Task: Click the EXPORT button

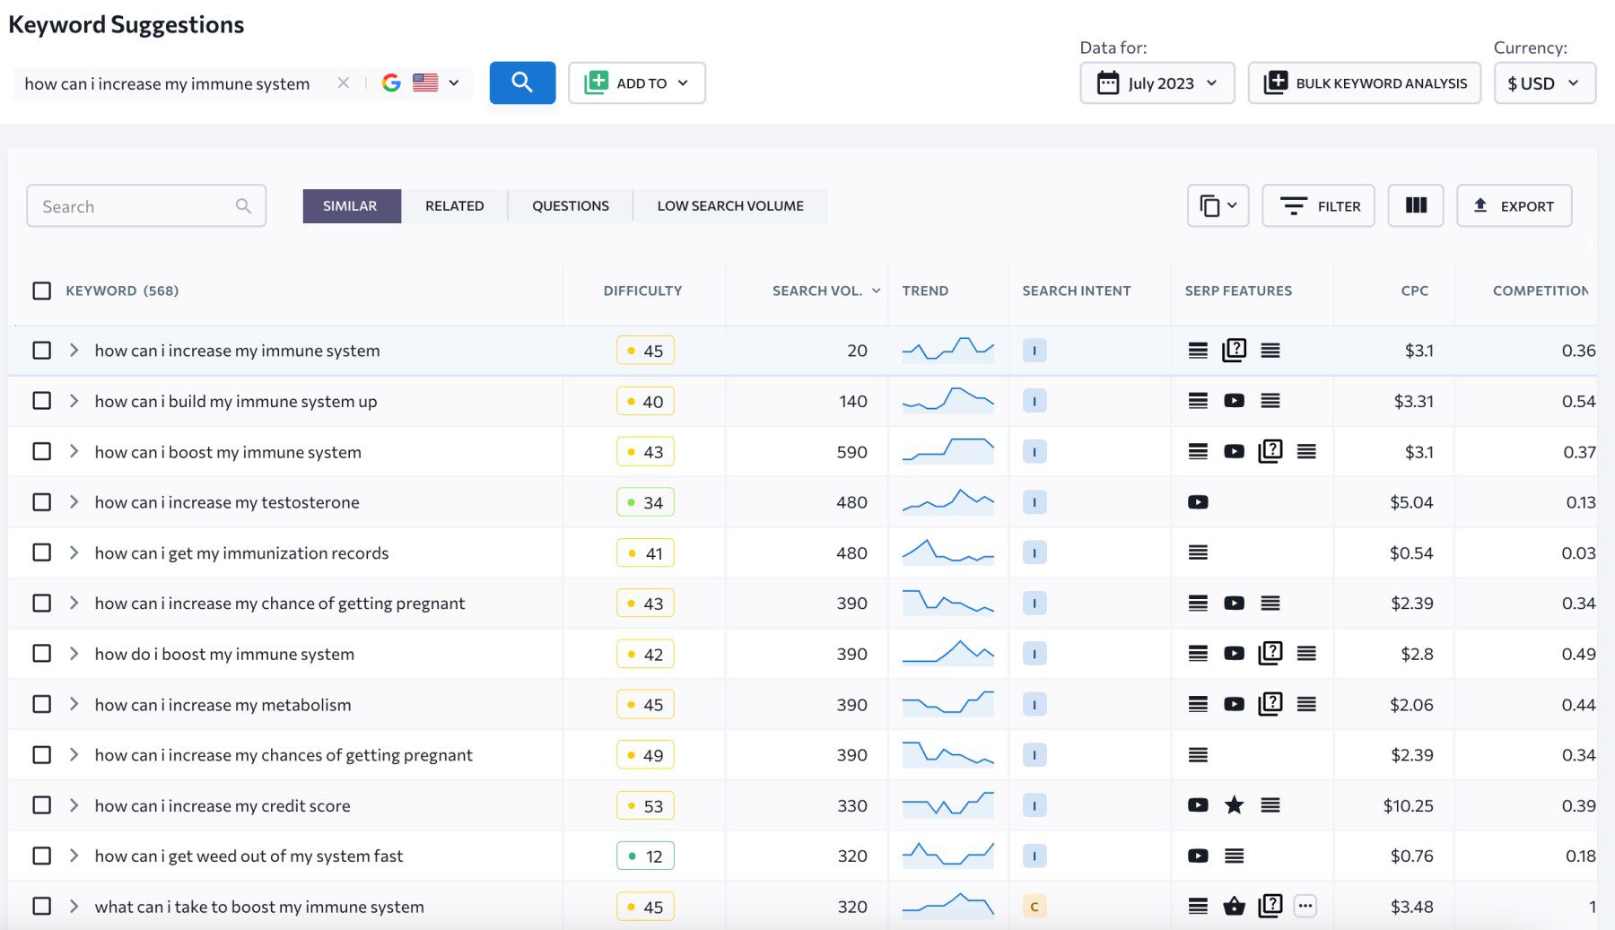Action: [1514, 205]
